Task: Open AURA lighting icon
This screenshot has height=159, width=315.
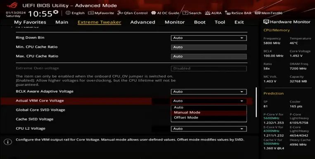Action: coord(208,13)
